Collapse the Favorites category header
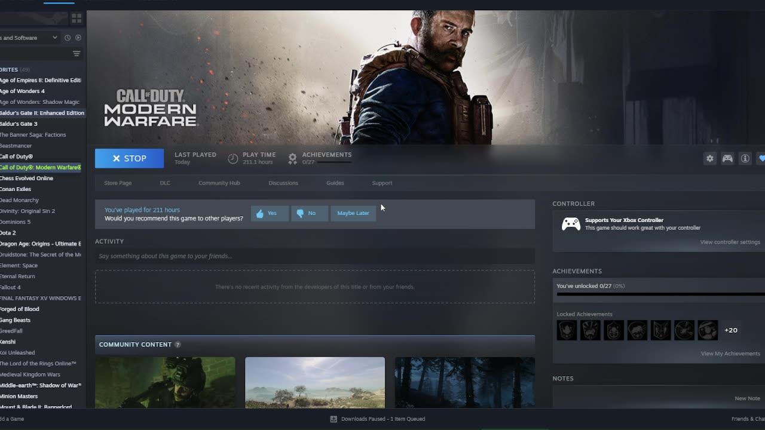 pos(14,69)
